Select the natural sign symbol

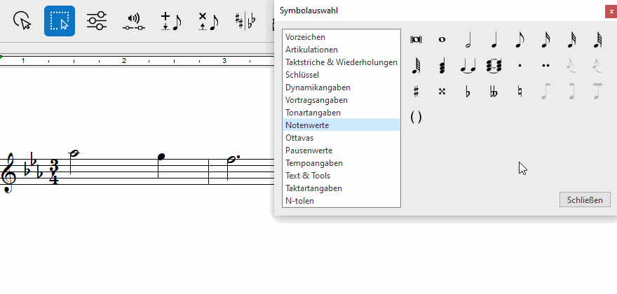(x=520, y=91)
